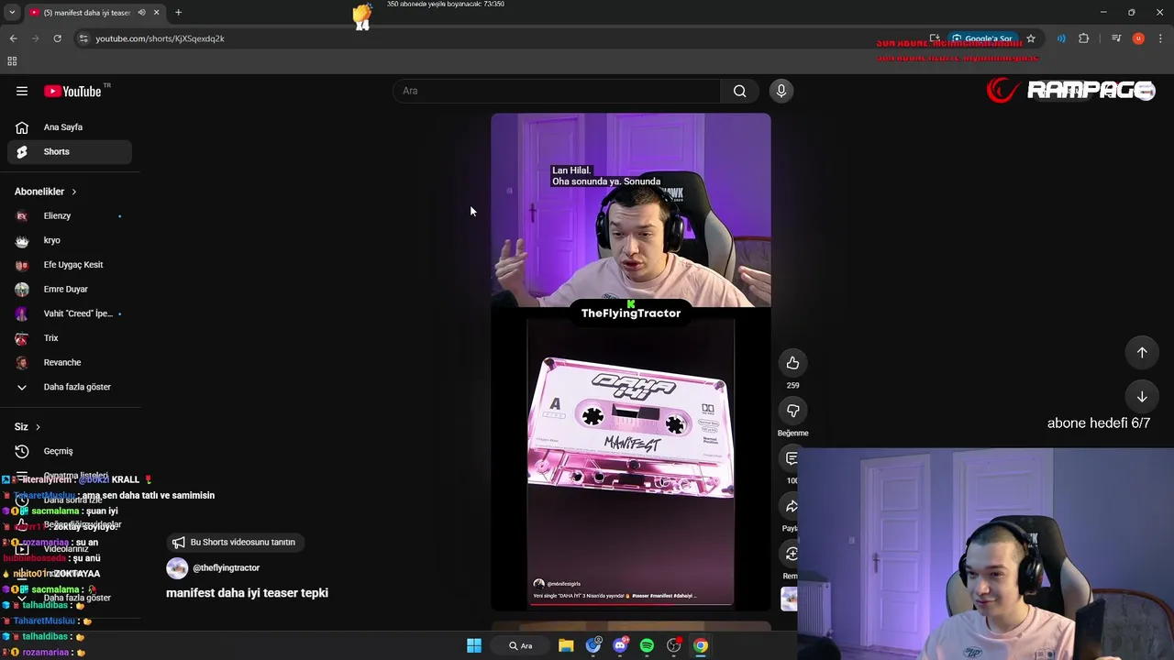Start voice search with the microphone
This screenshot has height=660, width=1174.
pyautogui.click(x=781, y=91)
